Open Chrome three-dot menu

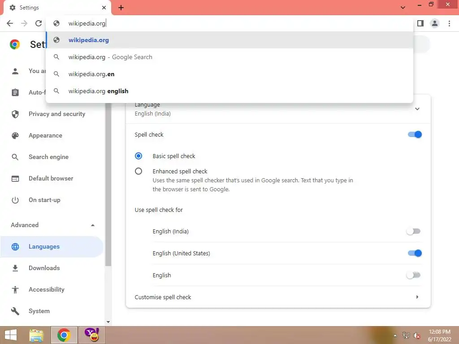(x=449, y=23)
